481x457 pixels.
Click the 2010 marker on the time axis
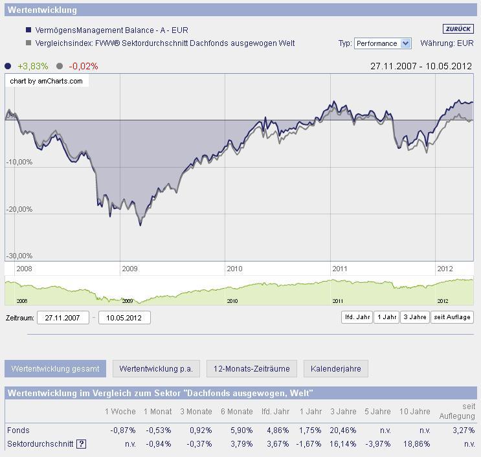(x=234, y=269)
